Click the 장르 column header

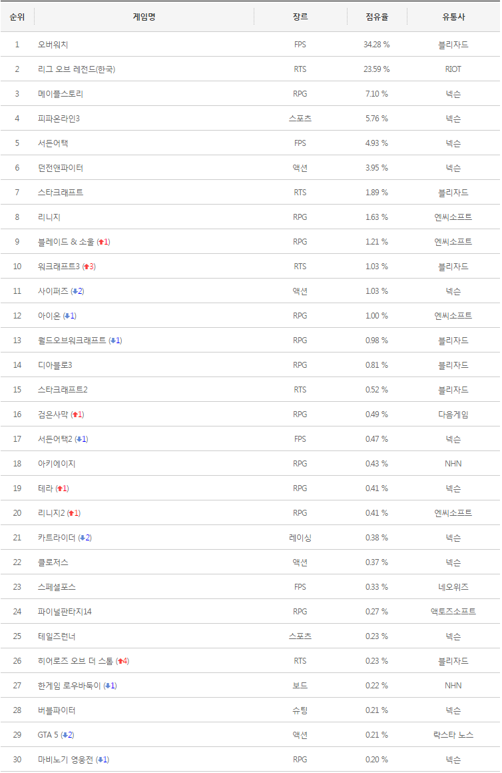coord(300,17)
